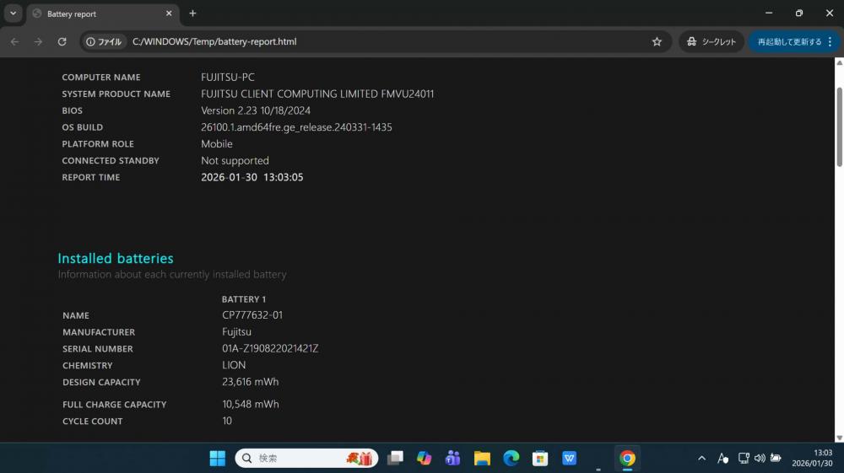The height and width of the screenshot is (473, 844).
Task: Select the BIOS Version 2.23 10/18/2024 value
Action: (256, 110)
